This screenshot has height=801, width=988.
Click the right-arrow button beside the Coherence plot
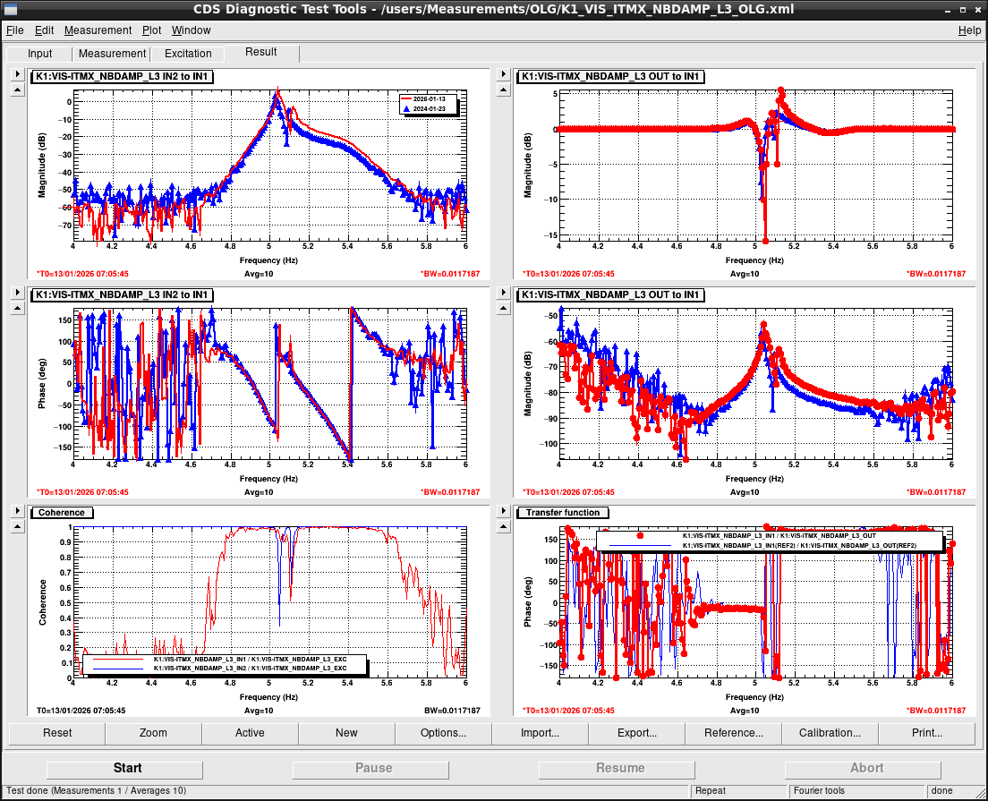17,510
